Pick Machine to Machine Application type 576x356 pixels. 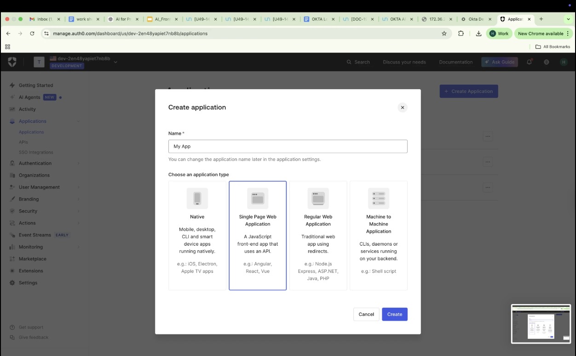coord(378,235)
